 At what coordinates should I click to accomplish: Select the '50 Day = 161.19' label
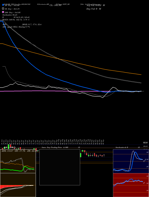click(x=12, y=9)
